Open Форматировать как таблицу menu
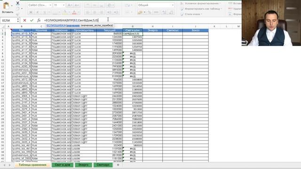This screenshot has width=301, height=169. [x=202, y=9]
